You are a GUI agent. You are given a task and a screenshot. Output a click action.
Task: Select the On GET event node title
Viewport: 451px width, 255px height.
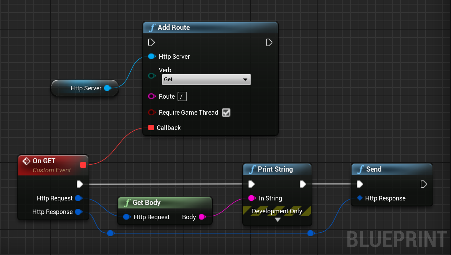(44, 161)
